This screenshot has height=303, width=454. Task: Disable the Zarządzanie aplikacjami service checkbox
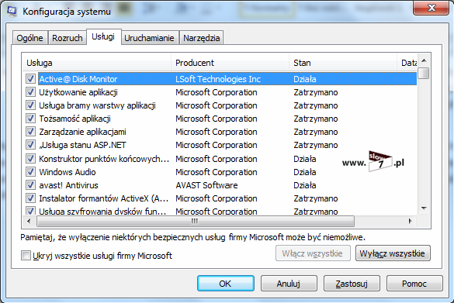click(x=30, y=132)
